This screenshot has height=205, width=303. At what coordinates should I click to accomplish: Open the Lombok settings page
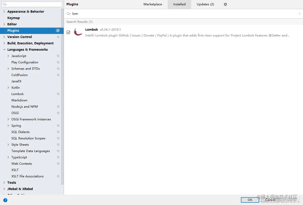17,94
